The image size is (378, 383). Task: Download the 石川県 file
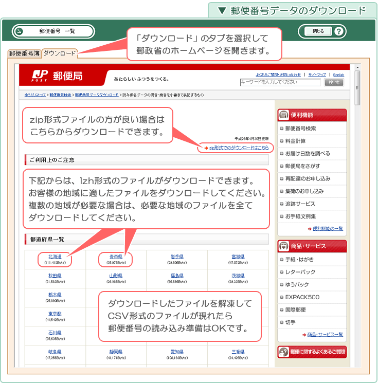click(x=55, y=333)
